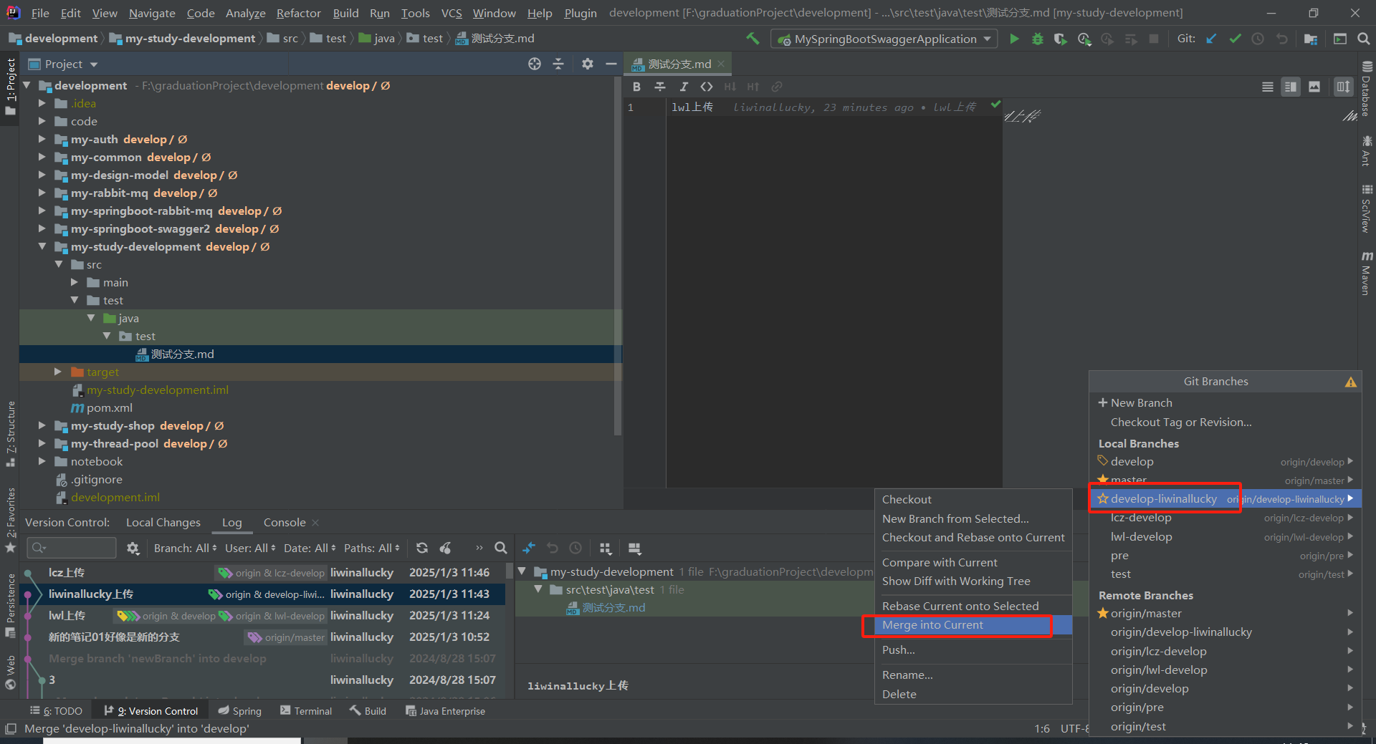The image size is (1376, 744).
Task: Toggle strikethrough formatting in markdown editor
Action: pyautogui.click(x=660, y=87)
